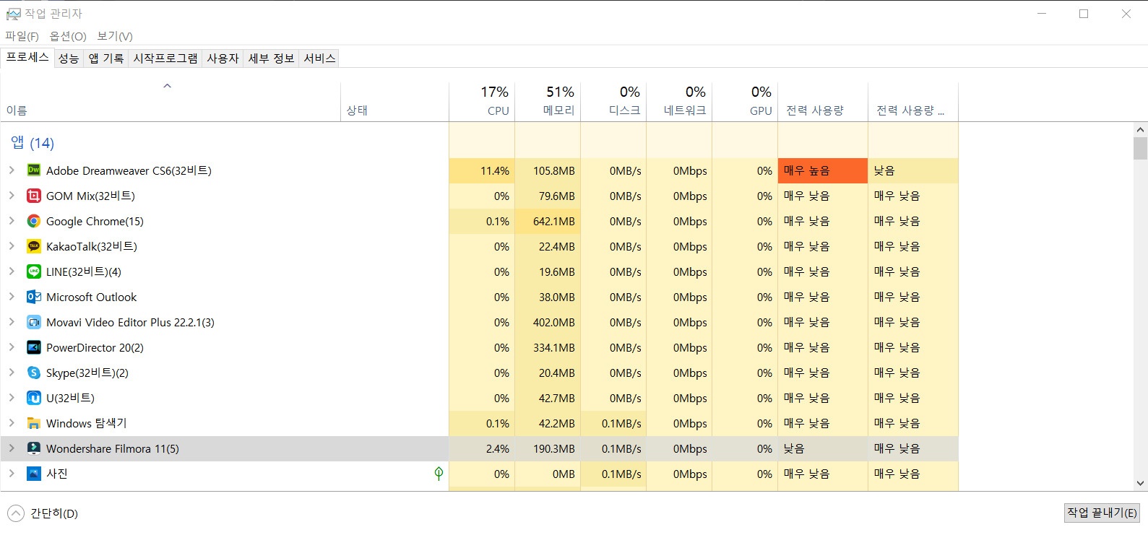
Task: Click the 사진 app icon
Action: pyautogui.click(x=34, y=474)
